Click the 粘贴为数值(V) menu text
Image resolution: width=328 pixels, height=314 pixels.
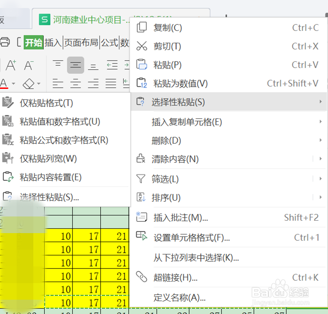click(x=180, y=83)
